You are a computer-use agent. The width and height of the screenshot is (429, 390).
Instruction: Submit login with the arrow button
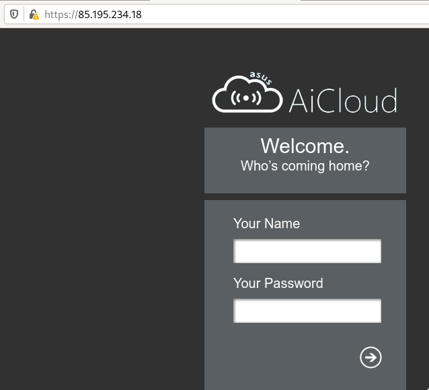coord(370,357)
